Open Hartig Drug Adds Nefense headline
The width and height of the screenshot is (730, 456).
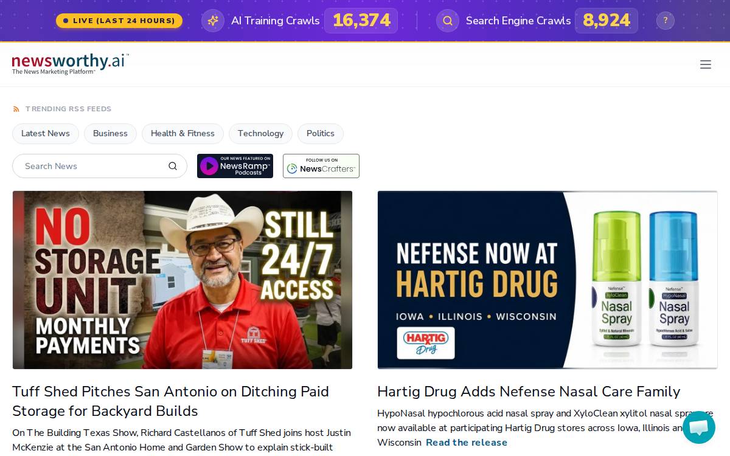529,392
